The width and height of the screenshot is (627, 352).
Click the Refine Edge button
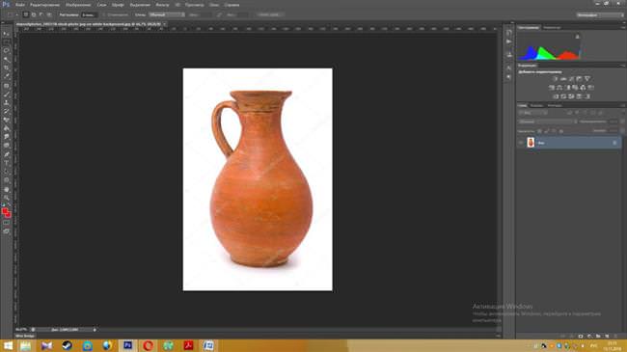click(x=269, y=14)
